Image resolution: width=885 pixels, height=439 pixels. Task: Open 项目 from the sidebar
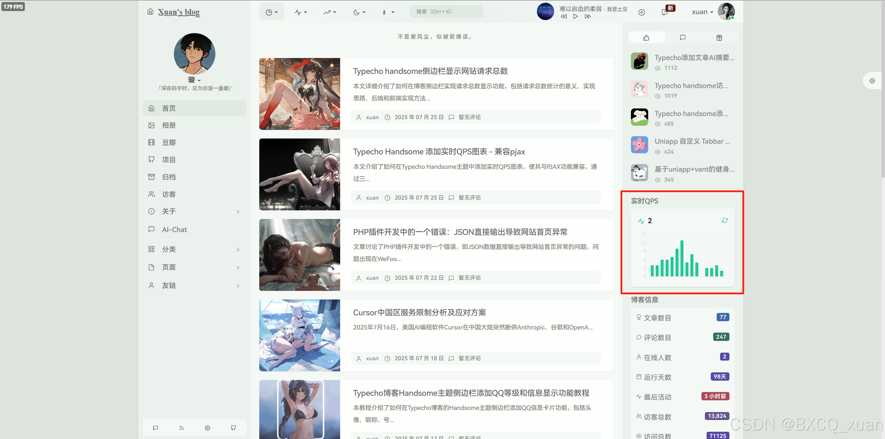195,160
